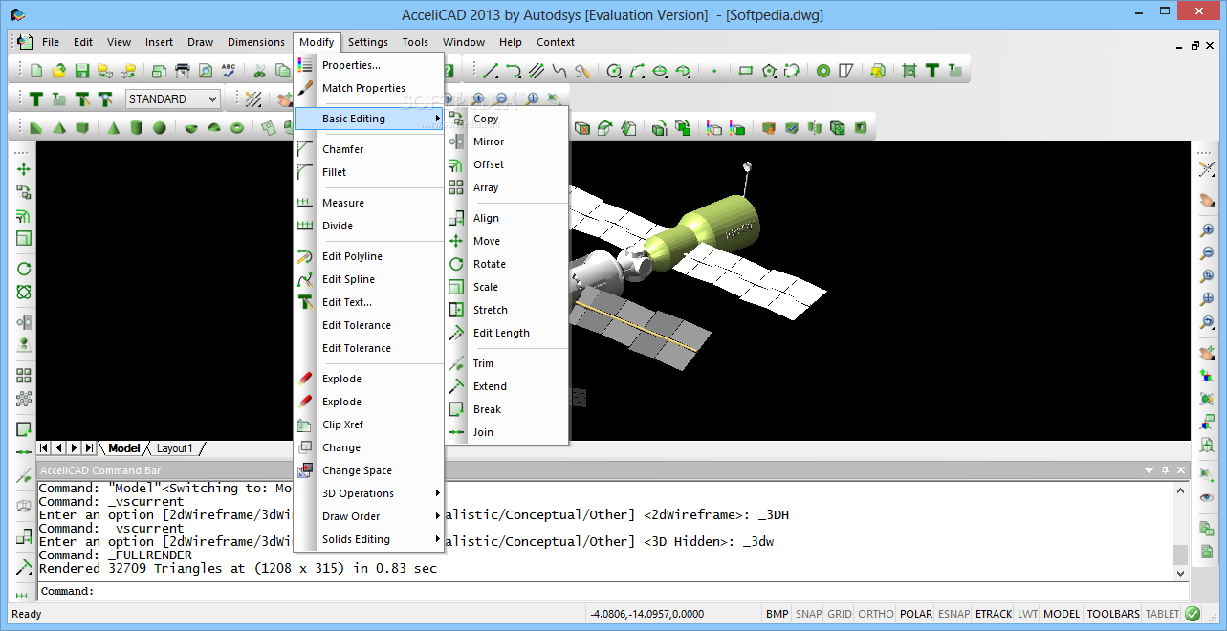This screenshot has width=1227, height=631.
Task: Expand the Draw Order submenu
Action: [369, 516]
